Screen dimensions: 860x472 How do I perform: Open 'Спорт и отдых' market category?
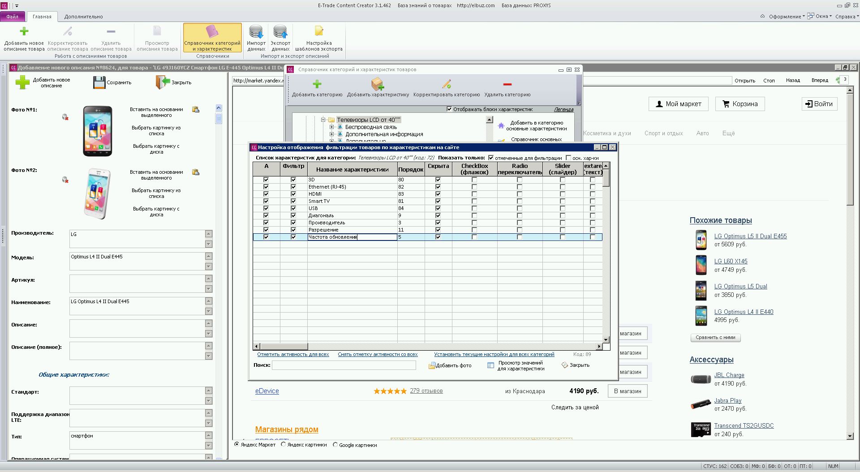pos(663,133)
